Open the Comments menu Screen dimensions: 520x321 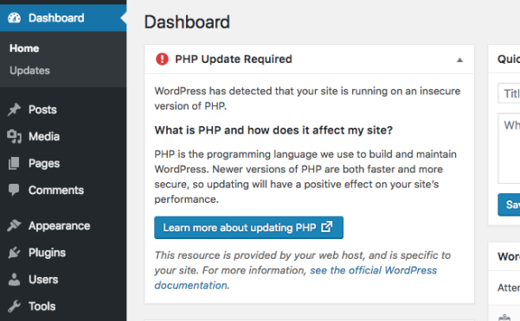point(63,190)
